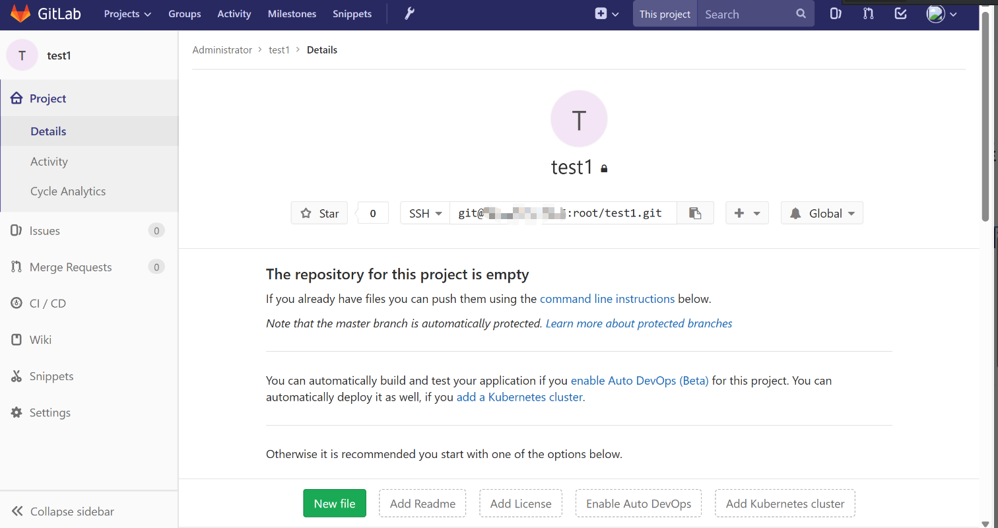Screen dimensions: 998x528
Task: Click the Settings gear icon
Action: pos(17,412)
